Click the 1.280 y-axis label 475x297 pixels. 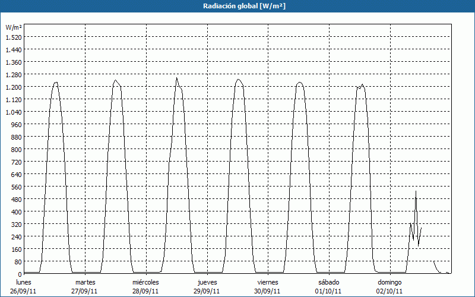13,75
